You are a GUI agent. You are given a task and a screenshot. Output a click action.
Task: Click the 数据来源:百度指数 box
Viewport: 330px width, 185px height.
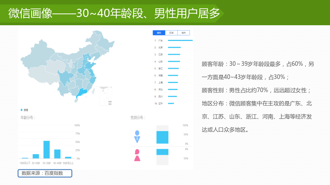(45, 173)
